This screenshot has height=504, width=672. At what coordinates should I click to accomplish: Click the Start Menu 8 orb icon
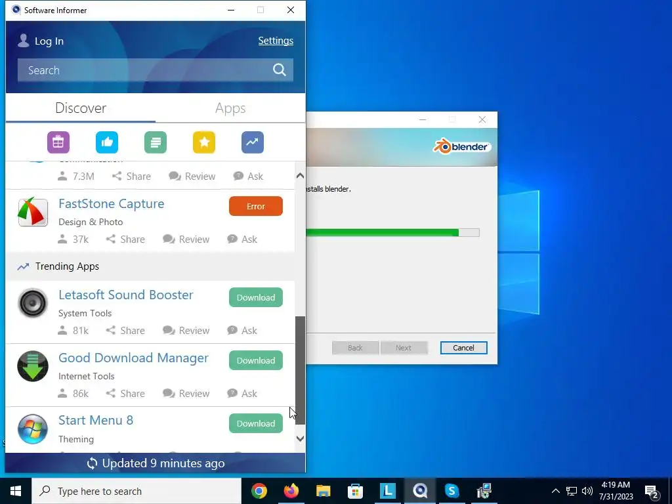(33, 429)
